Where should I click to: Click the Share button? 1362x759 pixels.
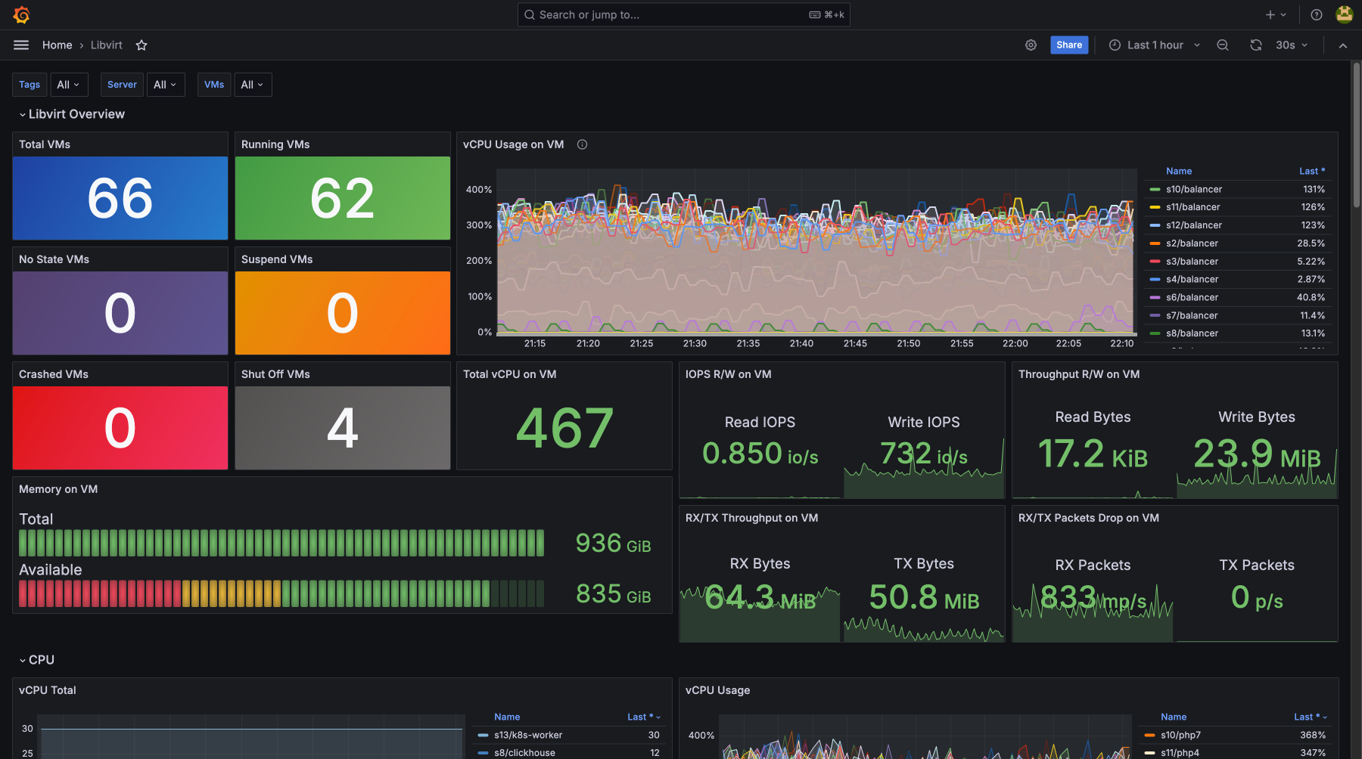point(1068,45)
